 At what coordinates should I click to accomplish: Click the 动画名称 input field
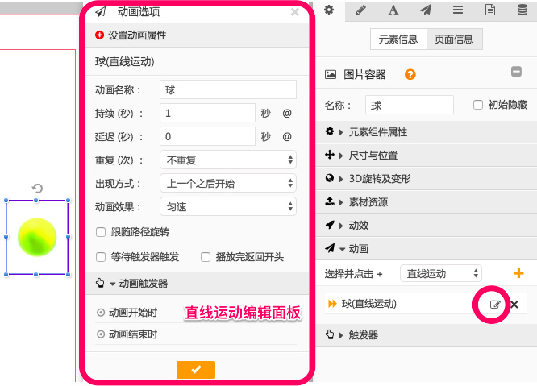pos(228,90)
